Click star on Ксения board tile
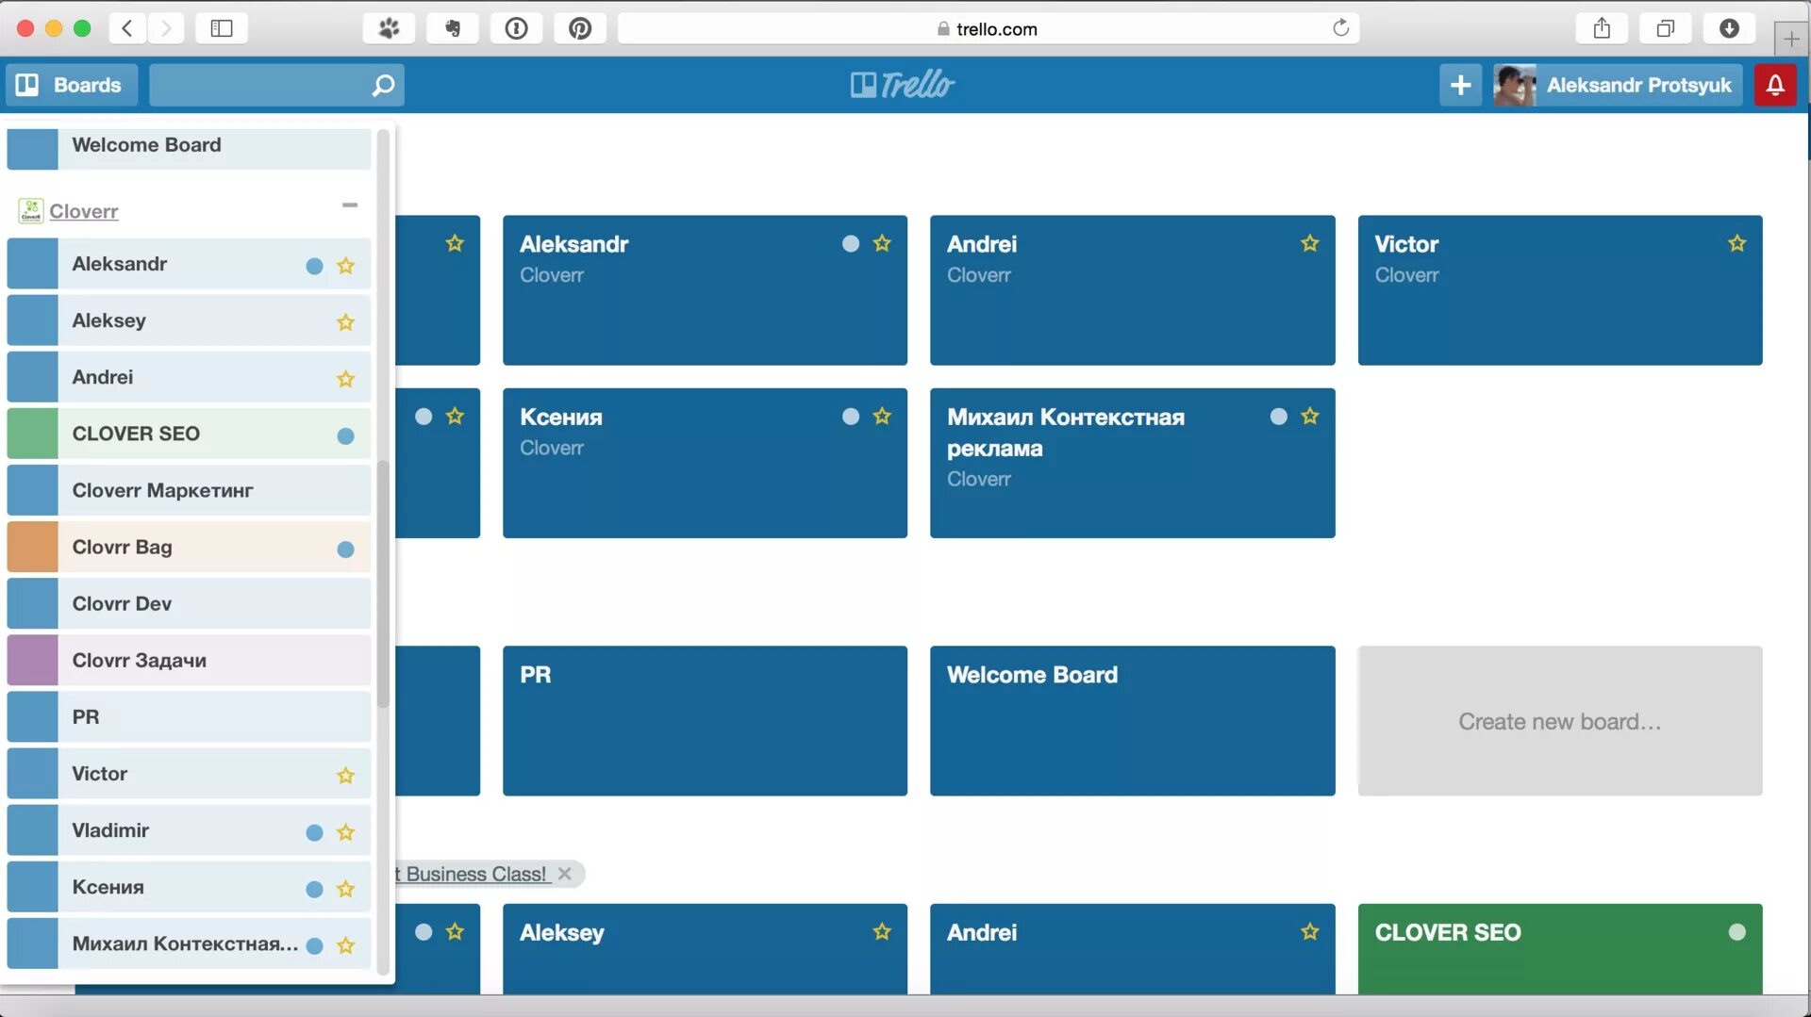The image size is (1811, 1017). point(882,416)
